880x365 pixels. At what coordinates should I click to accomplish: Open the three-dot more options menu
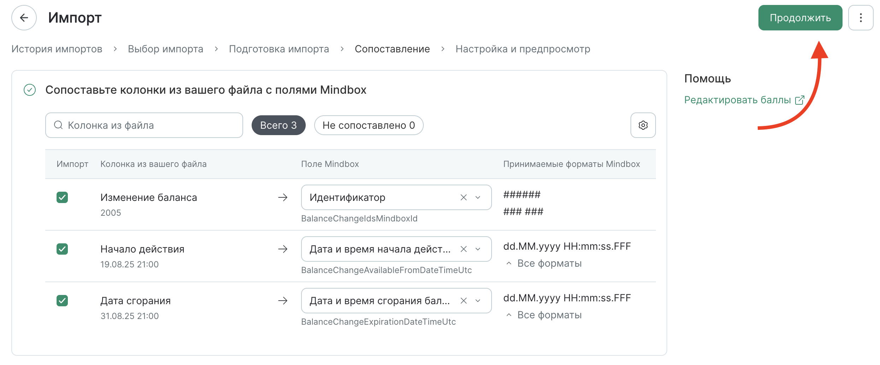pyautogui.click(x=861, y=18)
